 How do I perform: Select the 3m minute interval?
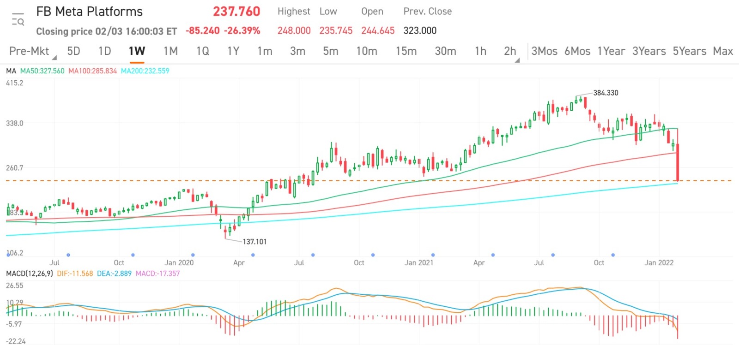[297, 51]
